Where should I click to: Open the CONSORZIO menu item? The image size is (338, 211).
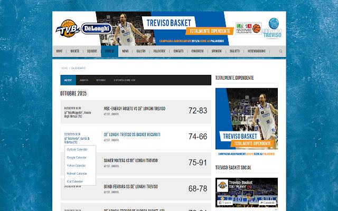[198, 51]
